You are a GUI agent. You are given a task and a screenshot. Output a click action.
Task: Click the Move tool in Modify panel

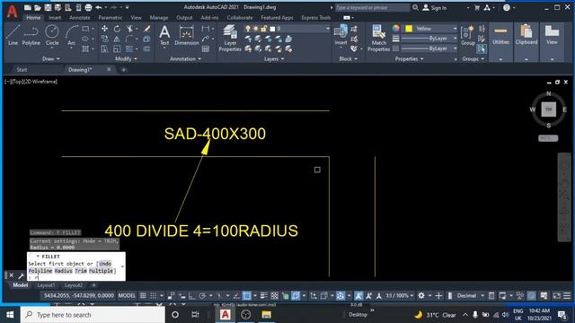104,29
